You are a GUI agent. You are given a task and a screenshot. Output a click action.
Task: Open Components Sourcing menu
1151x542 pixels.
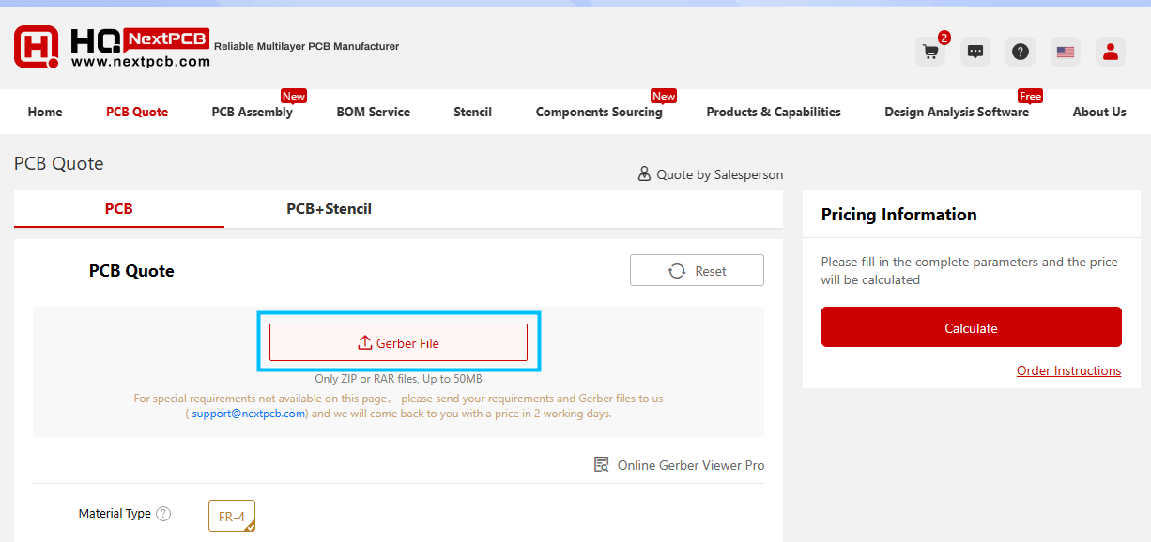[x=599, y=112]
